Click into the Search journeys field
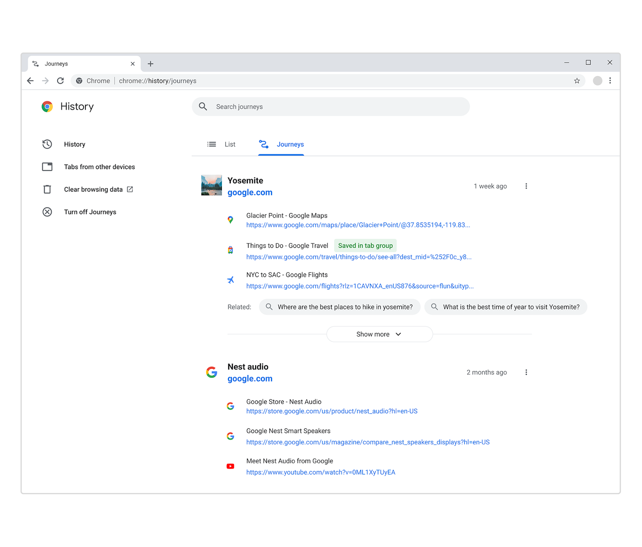The image size is (642, 547). (x=331, y=106)
